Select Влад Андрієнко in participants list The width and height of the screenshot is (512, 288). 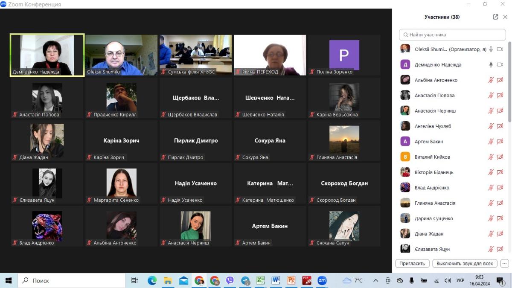pos(432,188)
